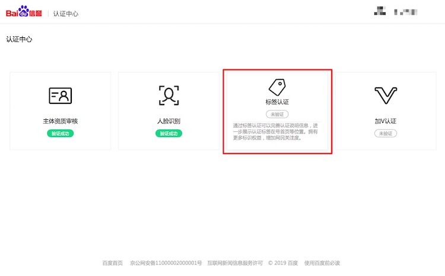The width and height of the screenshot is (445, 276).
Task: Open the 使用百度前必读 footer link
Action: click(322, 263)
